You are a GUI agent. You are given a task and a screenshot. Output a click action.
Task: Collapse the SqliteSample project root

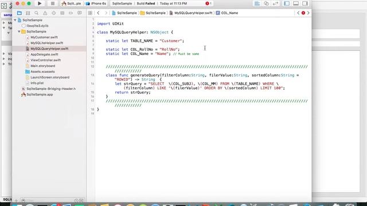15,20
